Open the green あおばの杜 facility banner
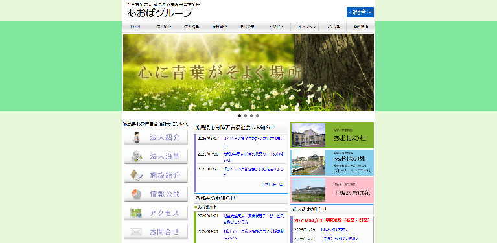Screen dimensions: 497x243 (332, 135)
